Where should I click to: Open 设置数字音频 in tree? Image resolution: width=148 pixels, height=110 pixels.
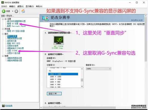(x=13, y=46)
